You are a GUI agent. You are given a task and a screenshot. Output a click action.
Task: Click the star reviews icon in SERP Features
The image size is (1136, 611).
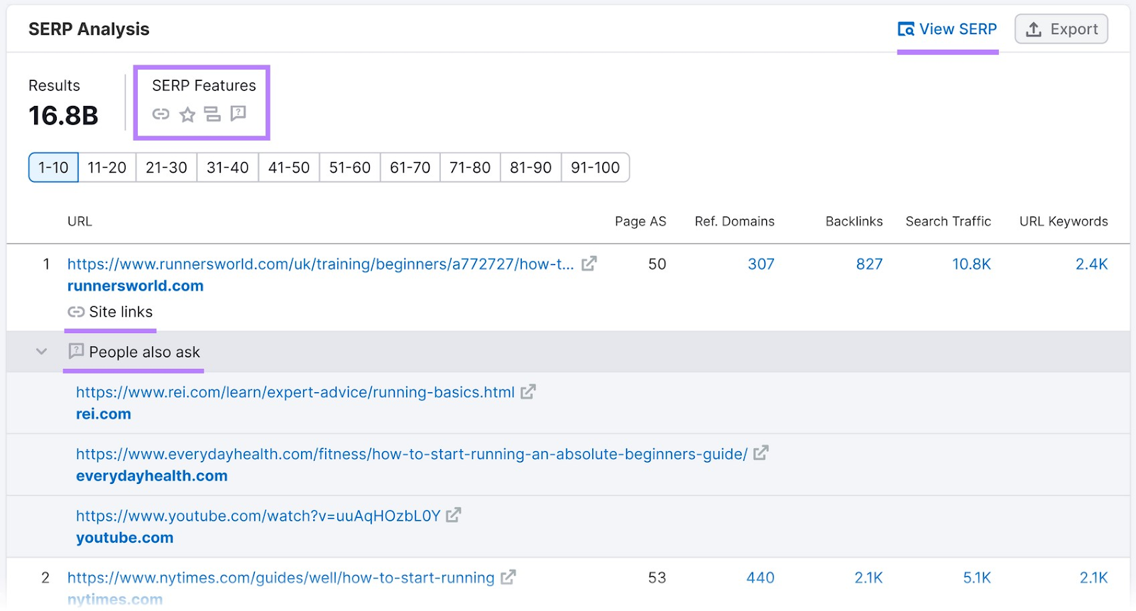click(x=187, y=114)
